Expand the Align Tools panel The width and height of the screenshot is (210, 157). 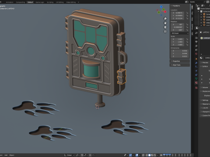(180, 65)
